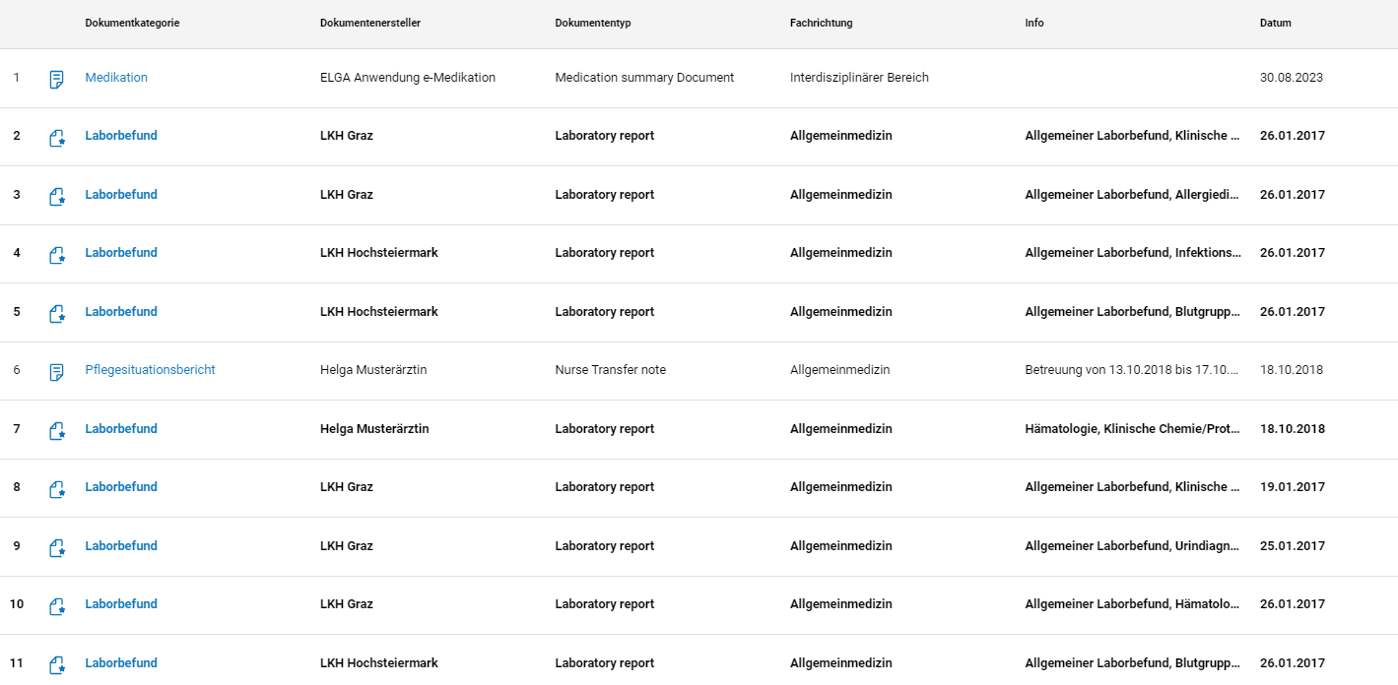The height and width of the screenshot is (685, 1398).
Task: Click the Dokumententyp column header
Action: (593, 23)
